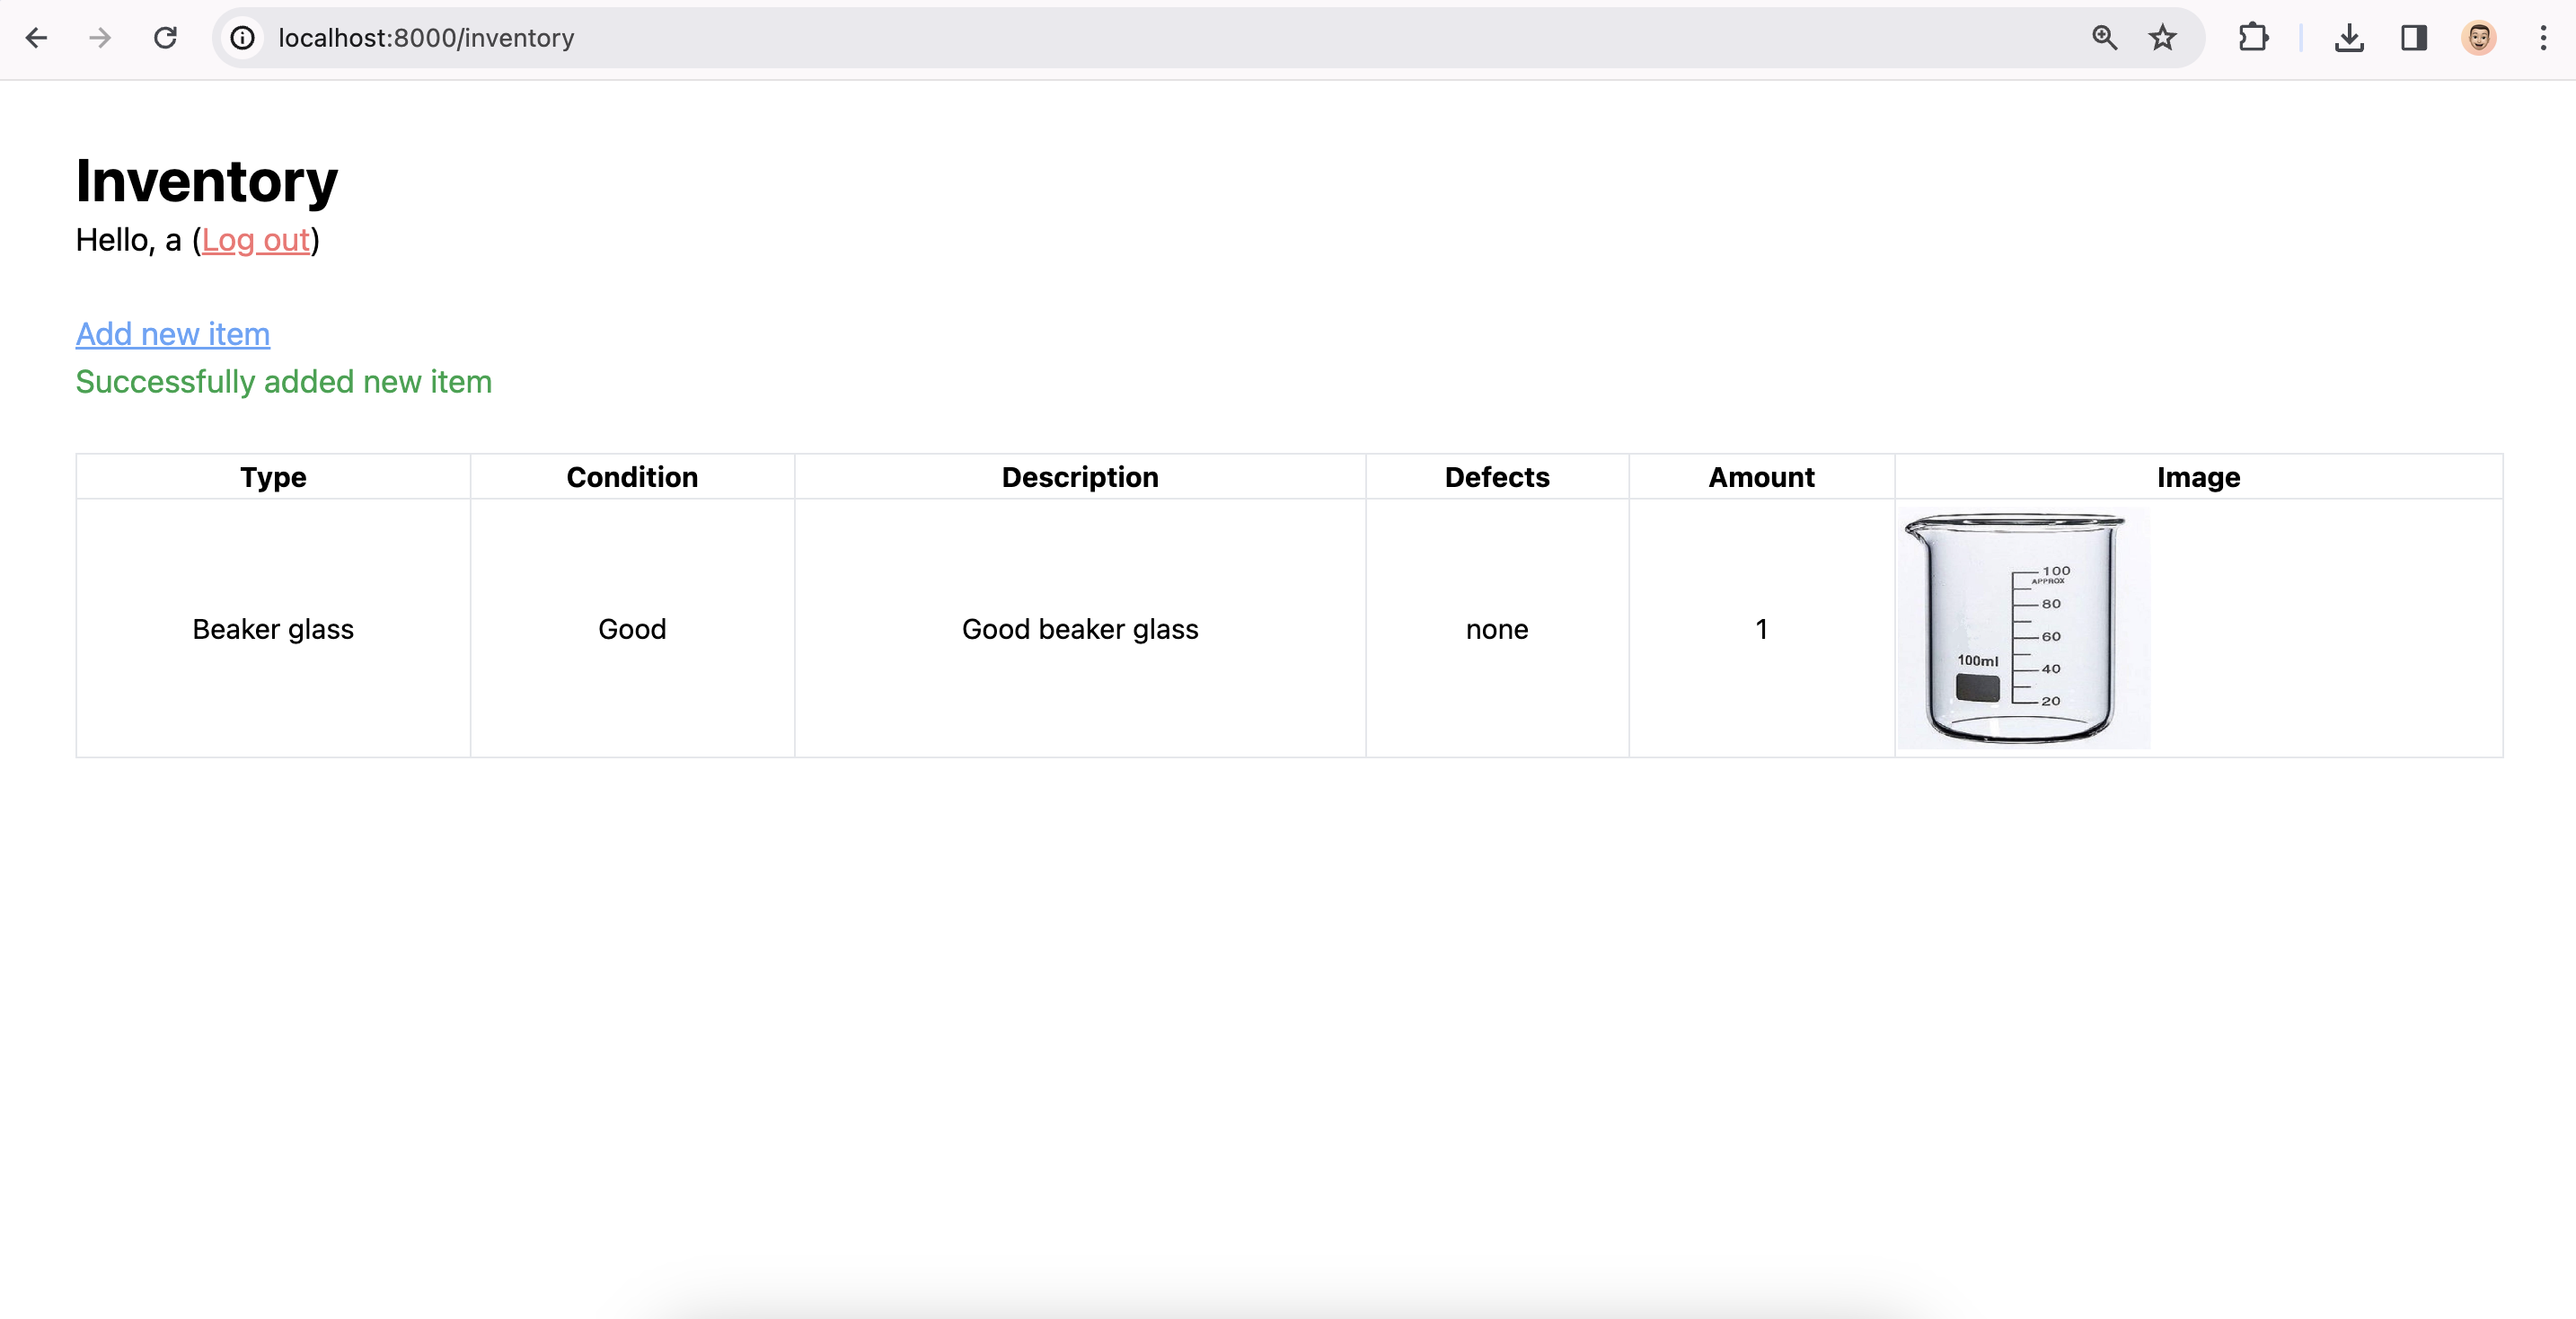Open the user profile avatar
The width and height of the screenshot is (2576, 1319).
pos(2478,38)
